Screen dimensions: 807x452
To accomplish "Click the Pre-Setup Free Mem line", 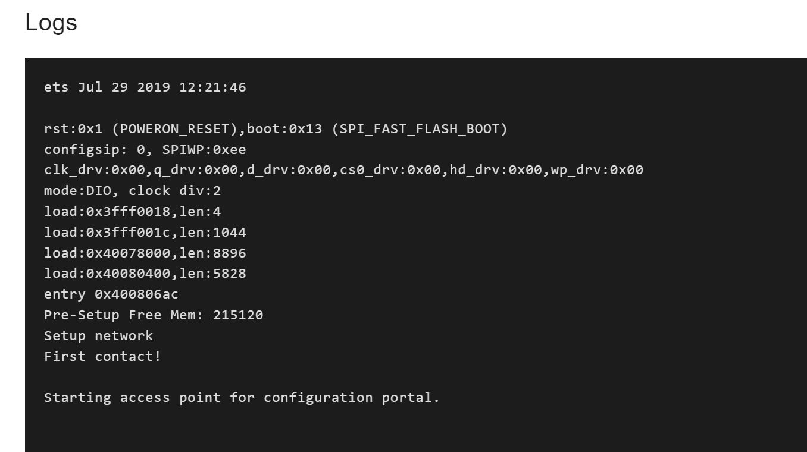I will click(154, 315).
